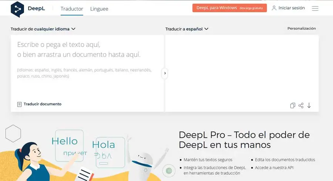Click 'Mantén tus textos seguros' bullet

[208, 160]
